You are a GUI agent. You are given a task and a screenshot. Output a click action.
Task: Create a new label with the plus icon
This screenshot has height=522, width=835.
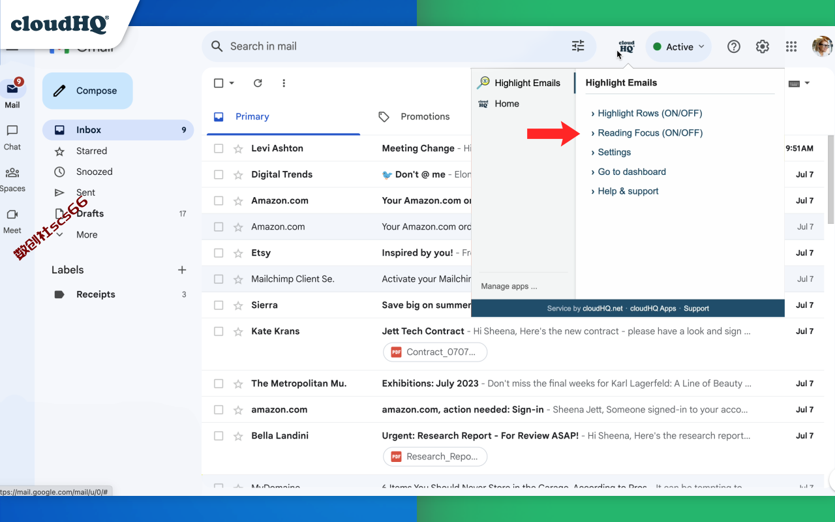(182, 269)
